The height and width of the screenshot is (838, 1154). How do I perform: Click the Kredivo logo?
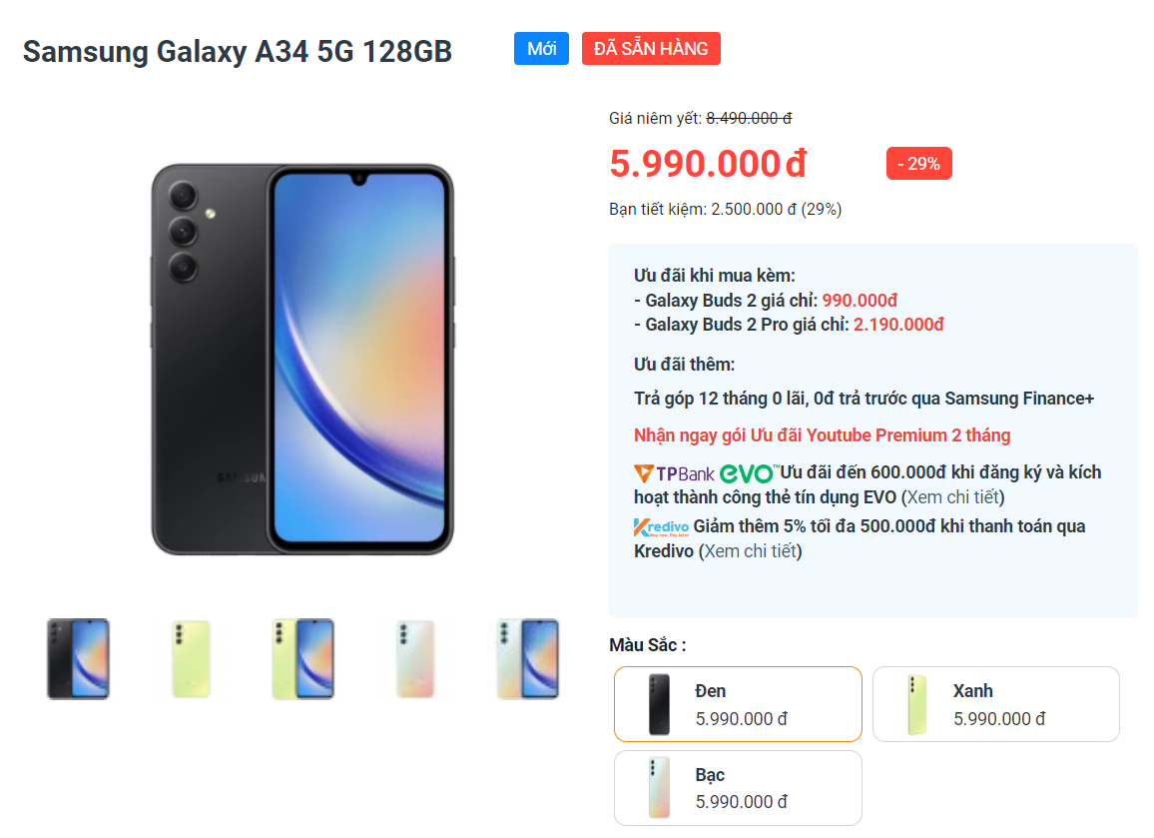pyautogui.click(x=662, y=527)
